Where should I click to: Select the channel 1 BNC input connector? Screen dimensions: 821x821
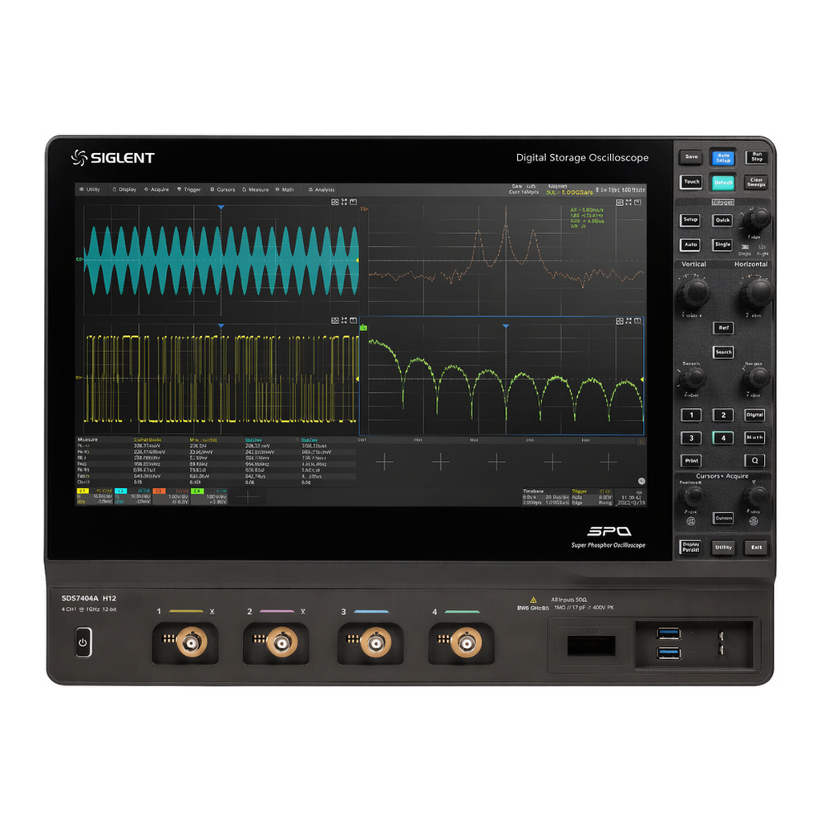(191, 642)
